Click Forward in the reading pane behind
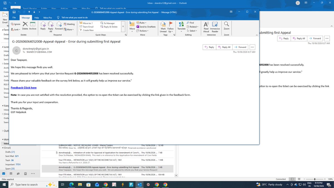 (315, 38)
